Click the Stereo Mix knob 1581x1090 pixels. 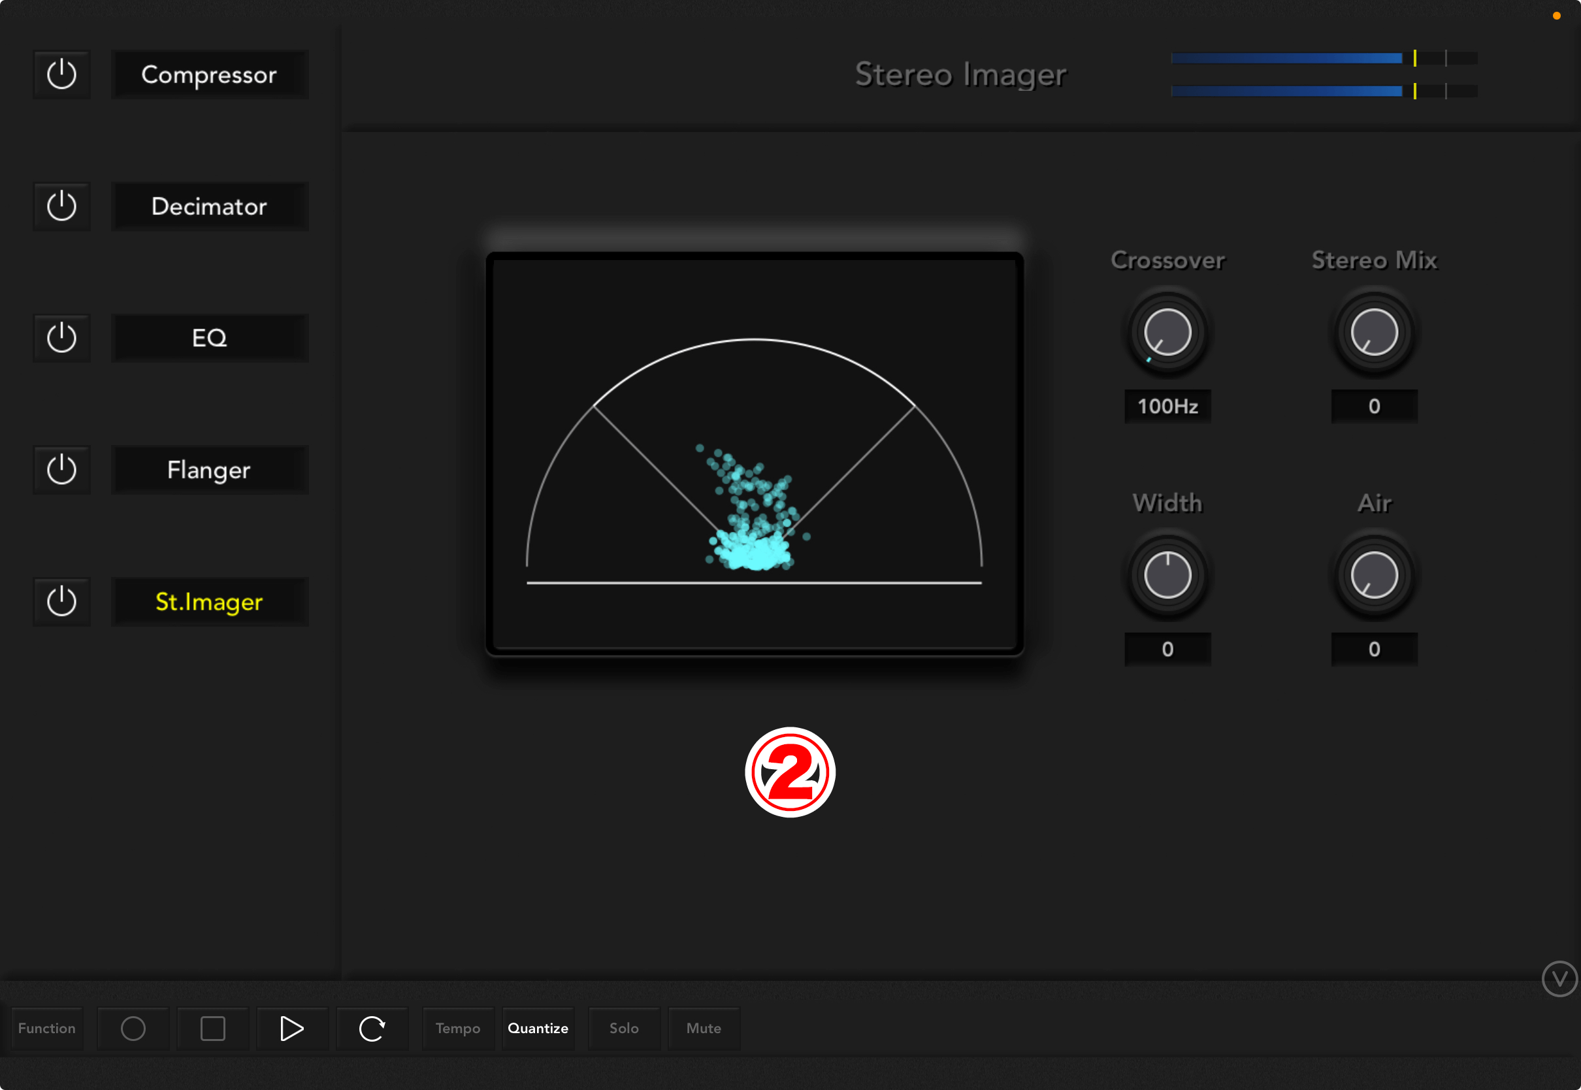tap(1374, 333)
